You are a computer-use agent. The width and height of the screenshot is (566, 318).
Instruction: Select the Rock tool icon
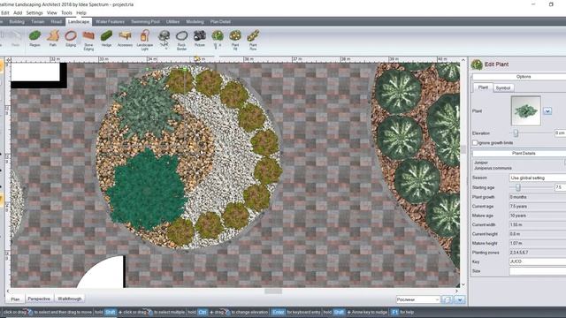click(x=164, y=36)
